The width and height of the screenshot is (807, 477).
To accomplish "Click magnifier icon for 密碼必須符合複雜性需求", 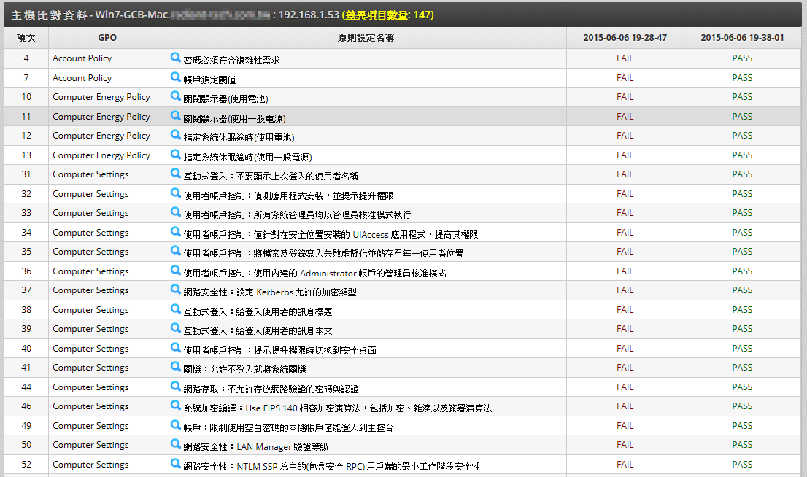I will coord(175,58).
